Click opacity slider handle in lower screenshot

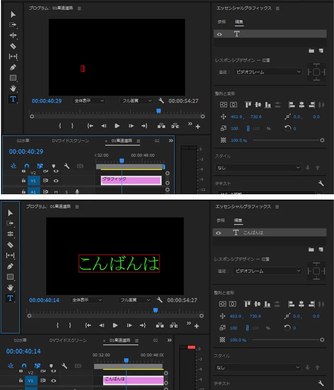coord(322,340)
